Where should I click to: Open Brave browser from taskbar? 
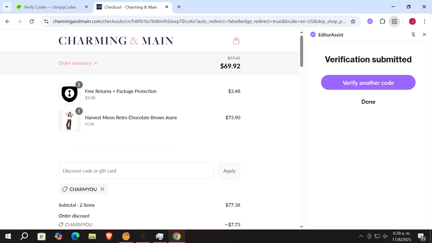[109, 236]
